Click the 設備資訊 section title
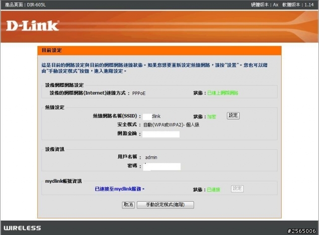This screenshot has height=235, width=319. [55, 149]
